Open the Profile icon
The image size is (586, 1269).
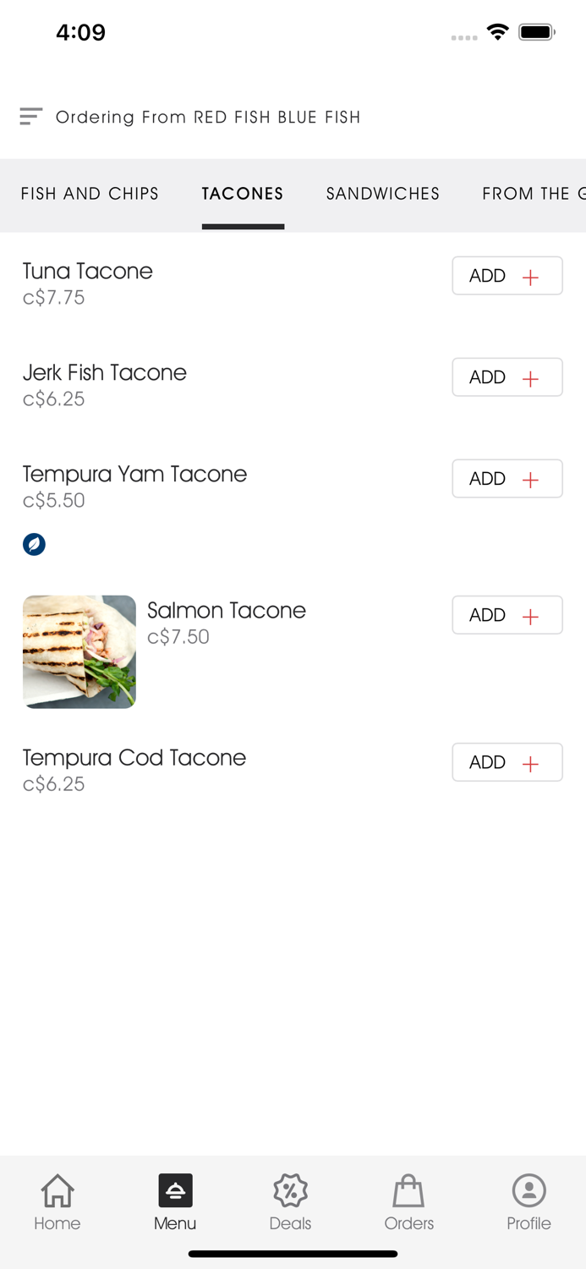click(528, 1190)
